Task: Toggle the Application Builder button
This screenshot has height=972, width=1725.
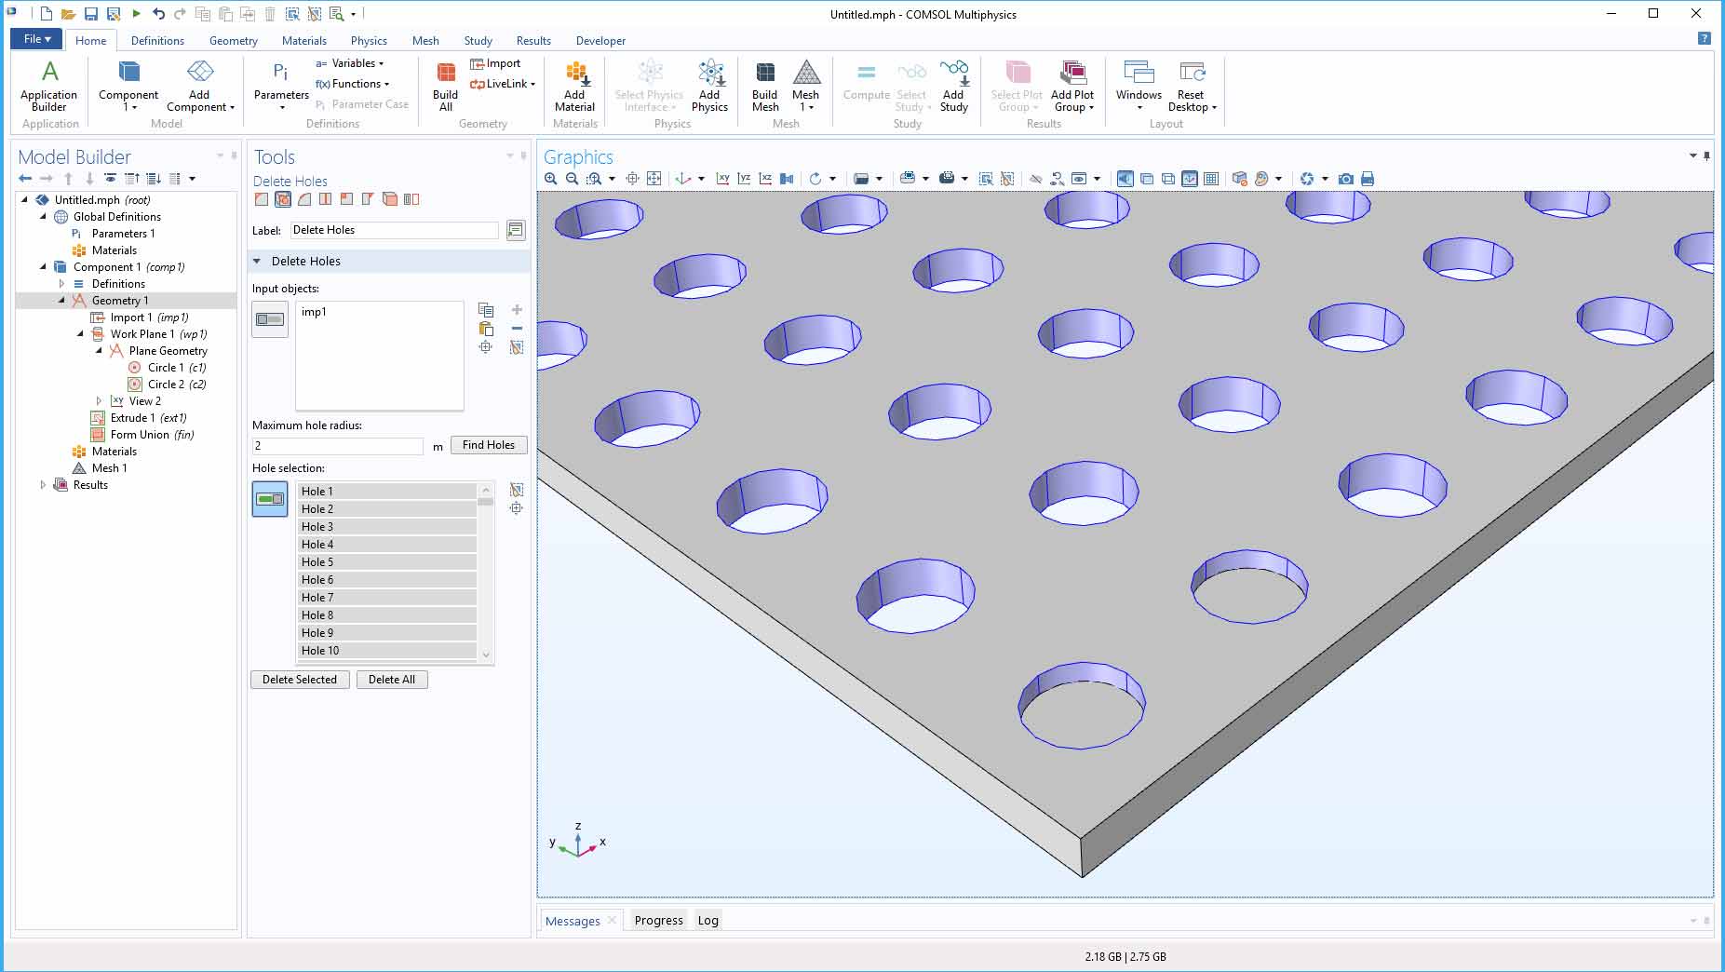Action: pos(48,84)
